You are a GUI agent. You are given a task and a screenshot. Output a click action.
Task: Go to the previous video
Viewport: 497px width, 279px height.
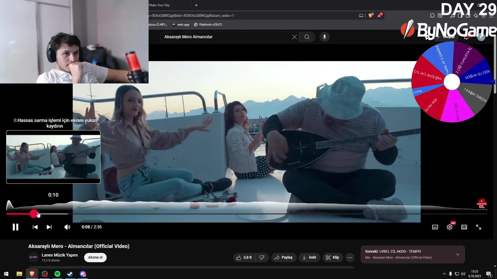[x=35, y=227]
